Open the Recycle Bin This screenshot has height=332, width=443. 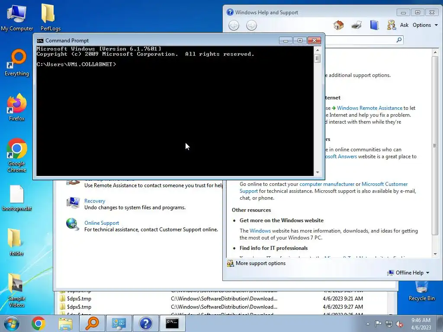[421, 291]
